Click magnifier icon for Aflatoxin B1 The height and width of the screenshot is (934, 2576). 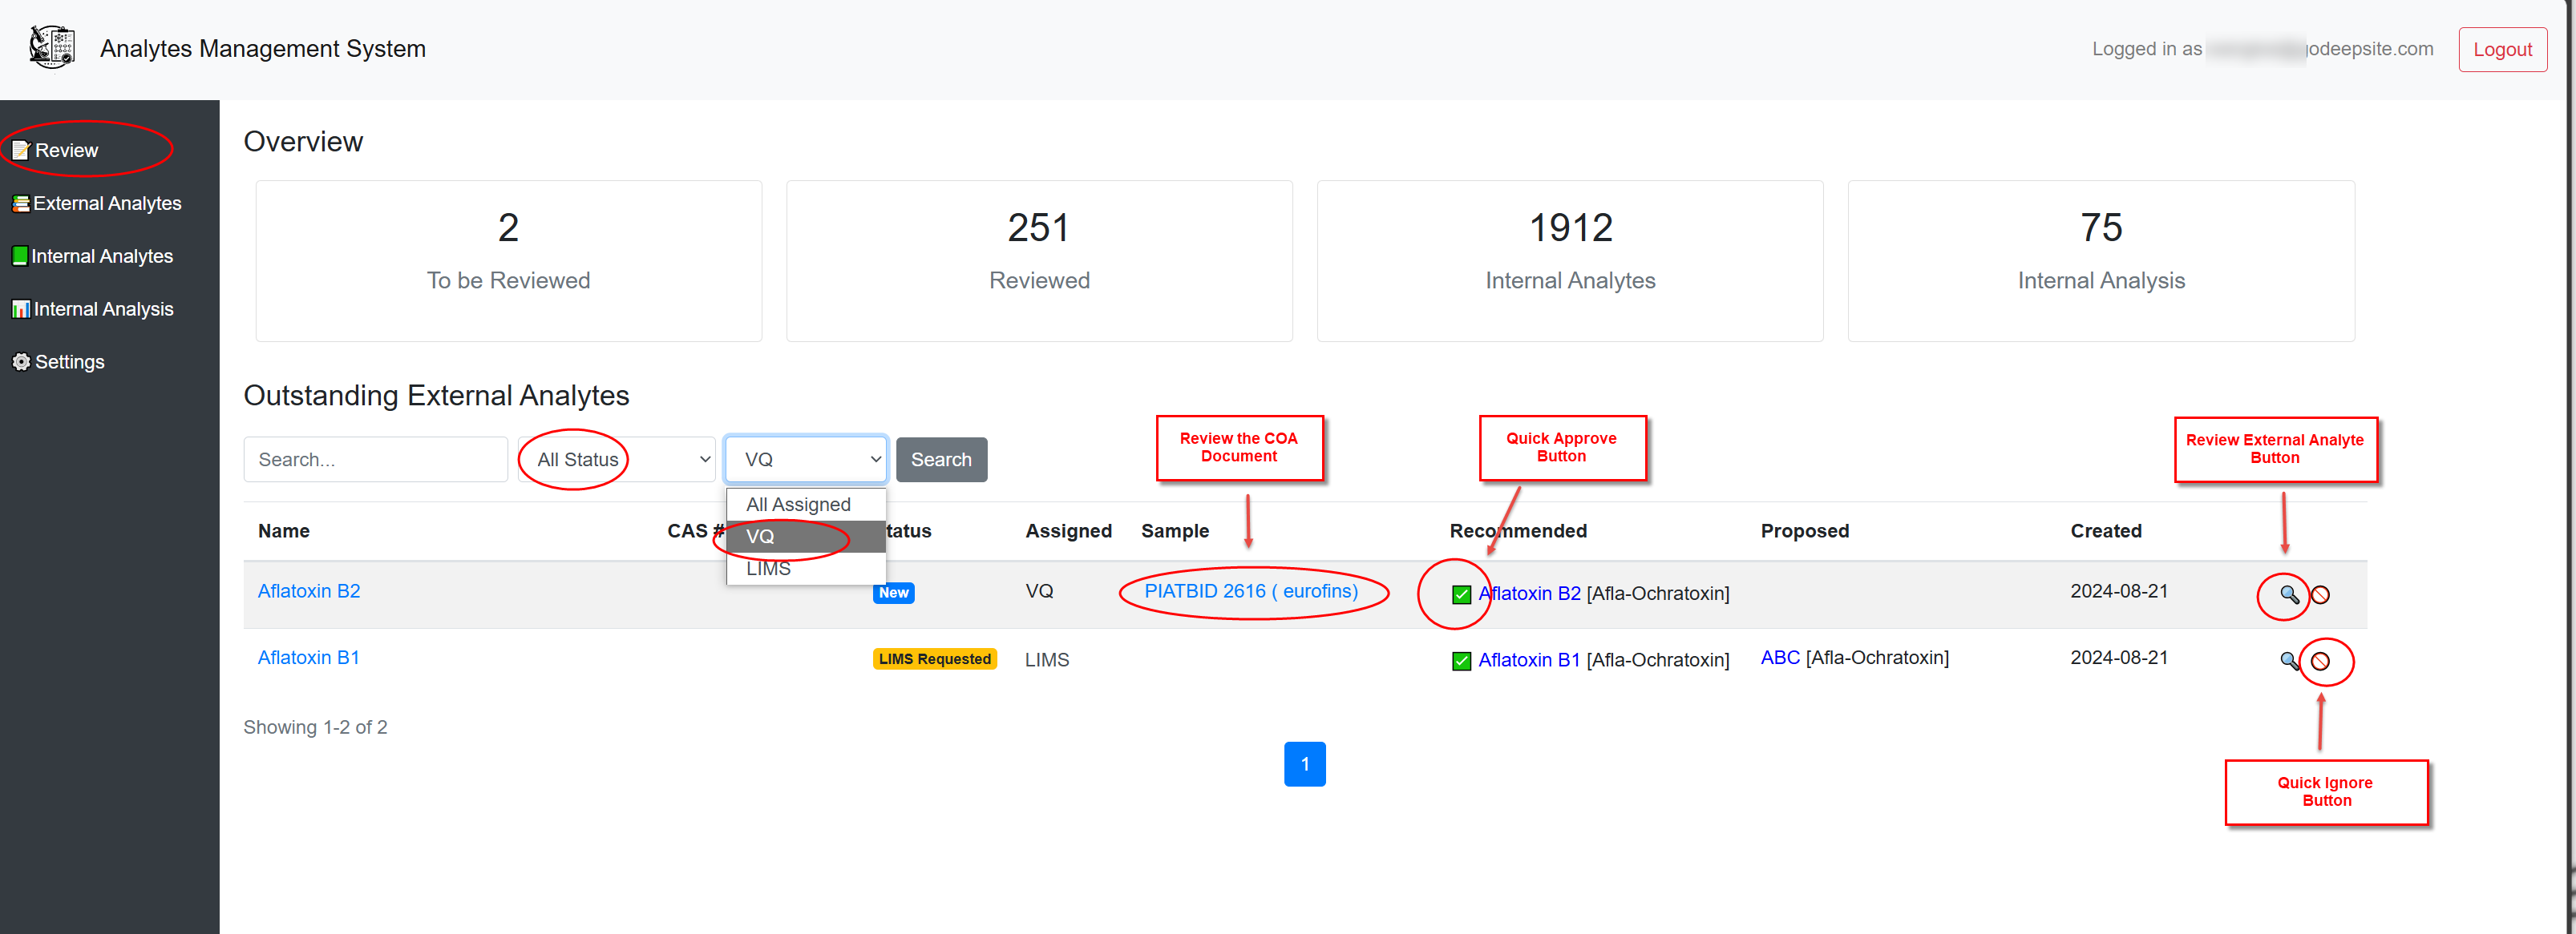tap(2288, 662)
